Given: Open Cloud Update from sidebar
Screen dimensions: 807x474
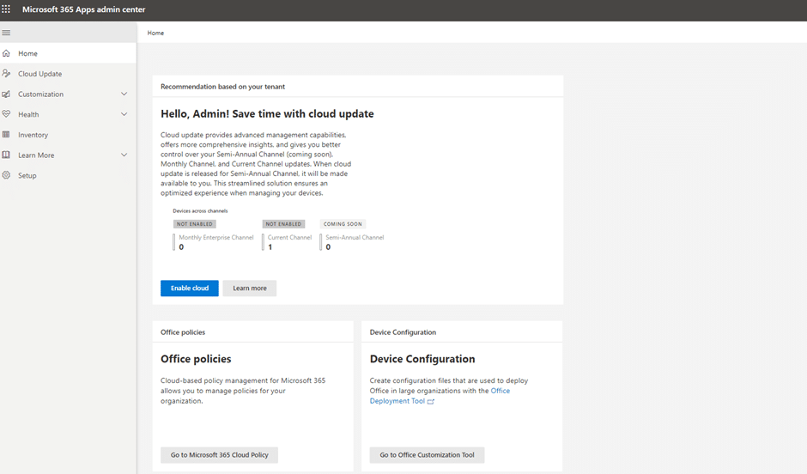Looking at the screenshot, I should pos(68,74).
